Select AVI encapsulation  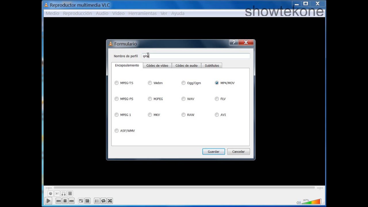(x=221, y=115)
